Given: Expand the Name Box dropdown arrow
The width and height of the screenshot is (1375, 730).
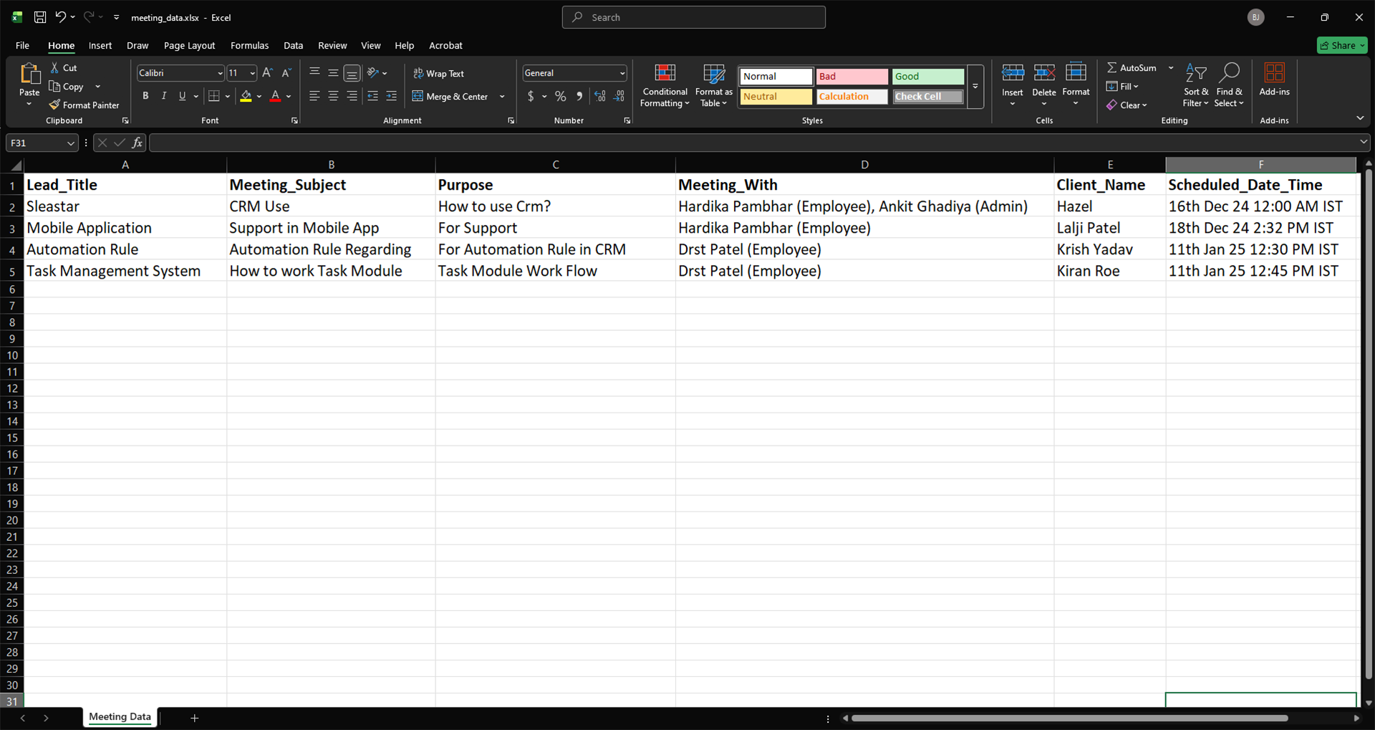Looking at the screenshot, I should click(70, 143).
